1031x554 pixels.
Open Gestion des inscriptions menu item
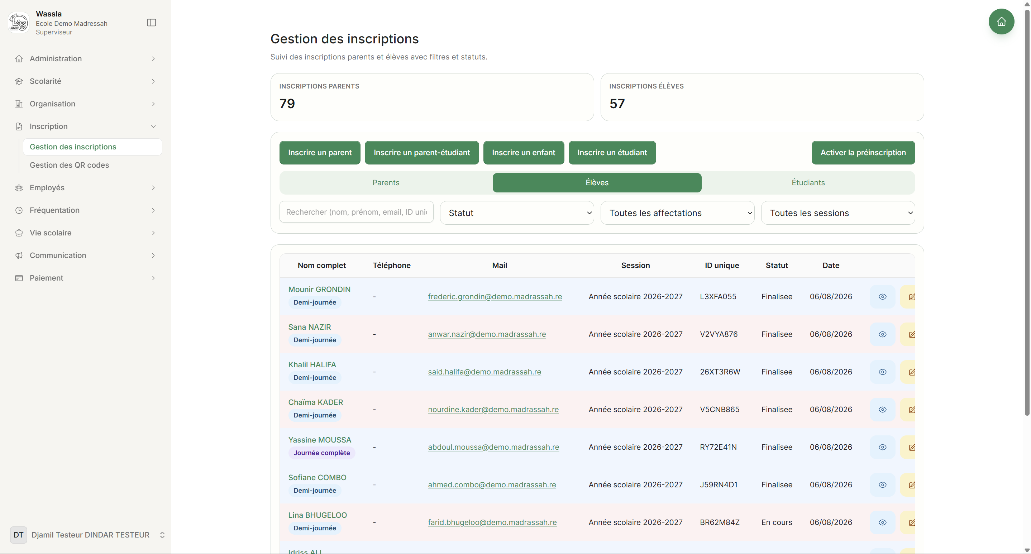click(x=92, y=147)
